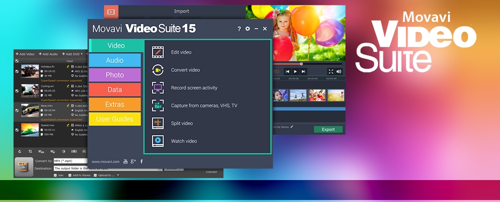The width and height of the screenshot is (500, 202).
Task: Switch to the Data tab
Action: [x=115, y=90]
